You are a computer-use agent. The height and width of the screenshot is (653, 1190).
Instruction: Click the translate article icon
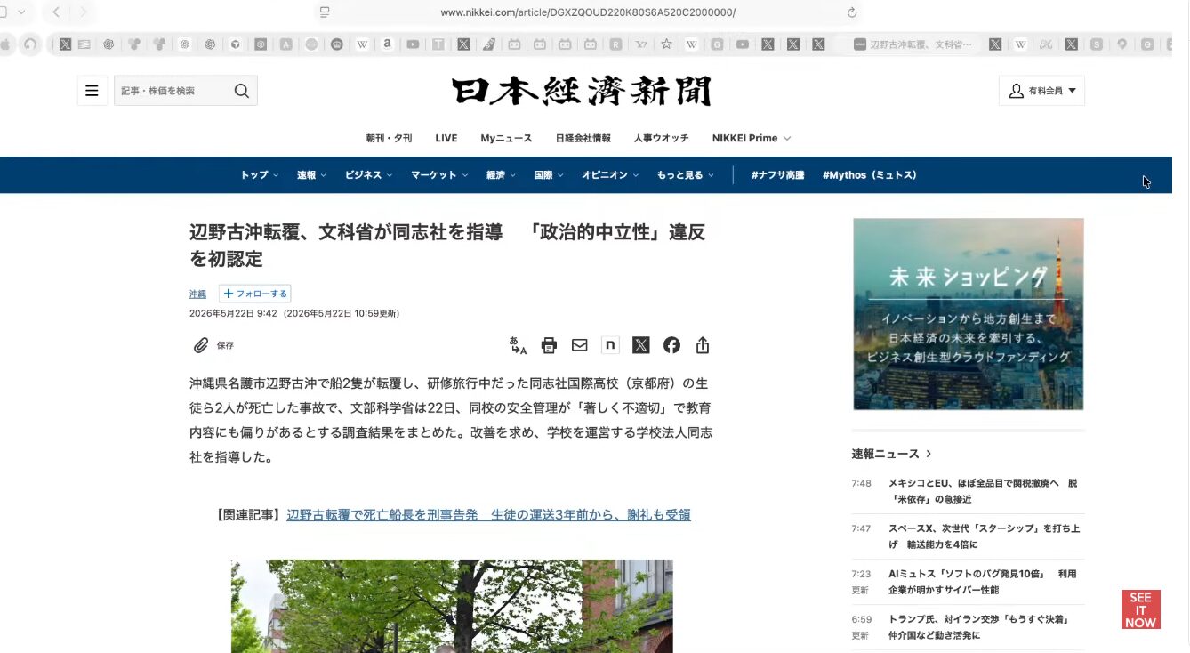pos(518,345)
